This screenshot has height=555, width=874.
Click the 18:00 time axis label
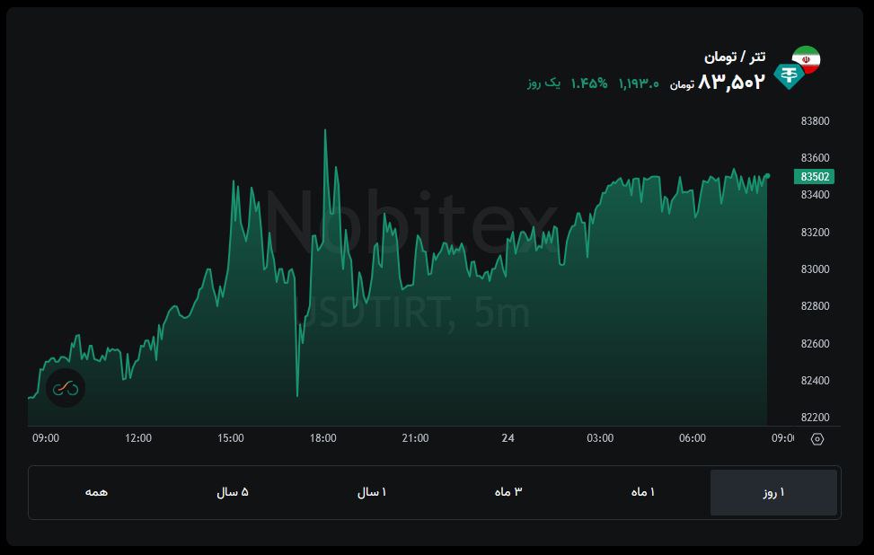[x=322, y=438]
